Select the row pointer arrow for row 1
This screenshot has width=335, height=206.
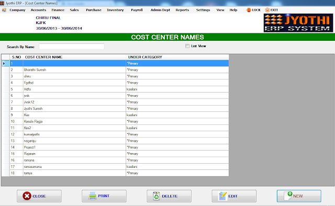click(4, 63)
